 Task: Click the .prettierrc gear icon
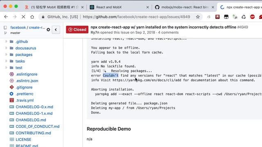pyautogui.click(x=11, y=94)
